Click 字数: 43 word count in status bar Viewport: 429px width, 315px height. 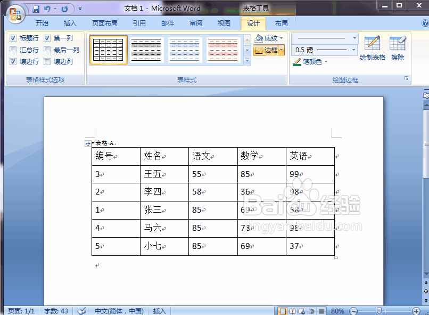click(55, 310)
